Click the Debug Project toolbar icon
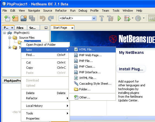The height and width of the screenshot is (122, 155). click(127, 18)
